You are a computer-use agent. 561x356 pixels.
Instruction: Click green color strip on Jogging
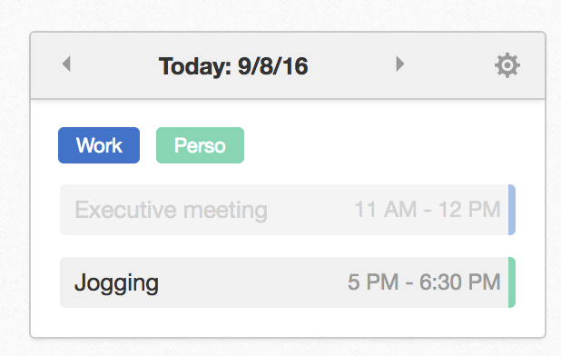pos(512,282)
